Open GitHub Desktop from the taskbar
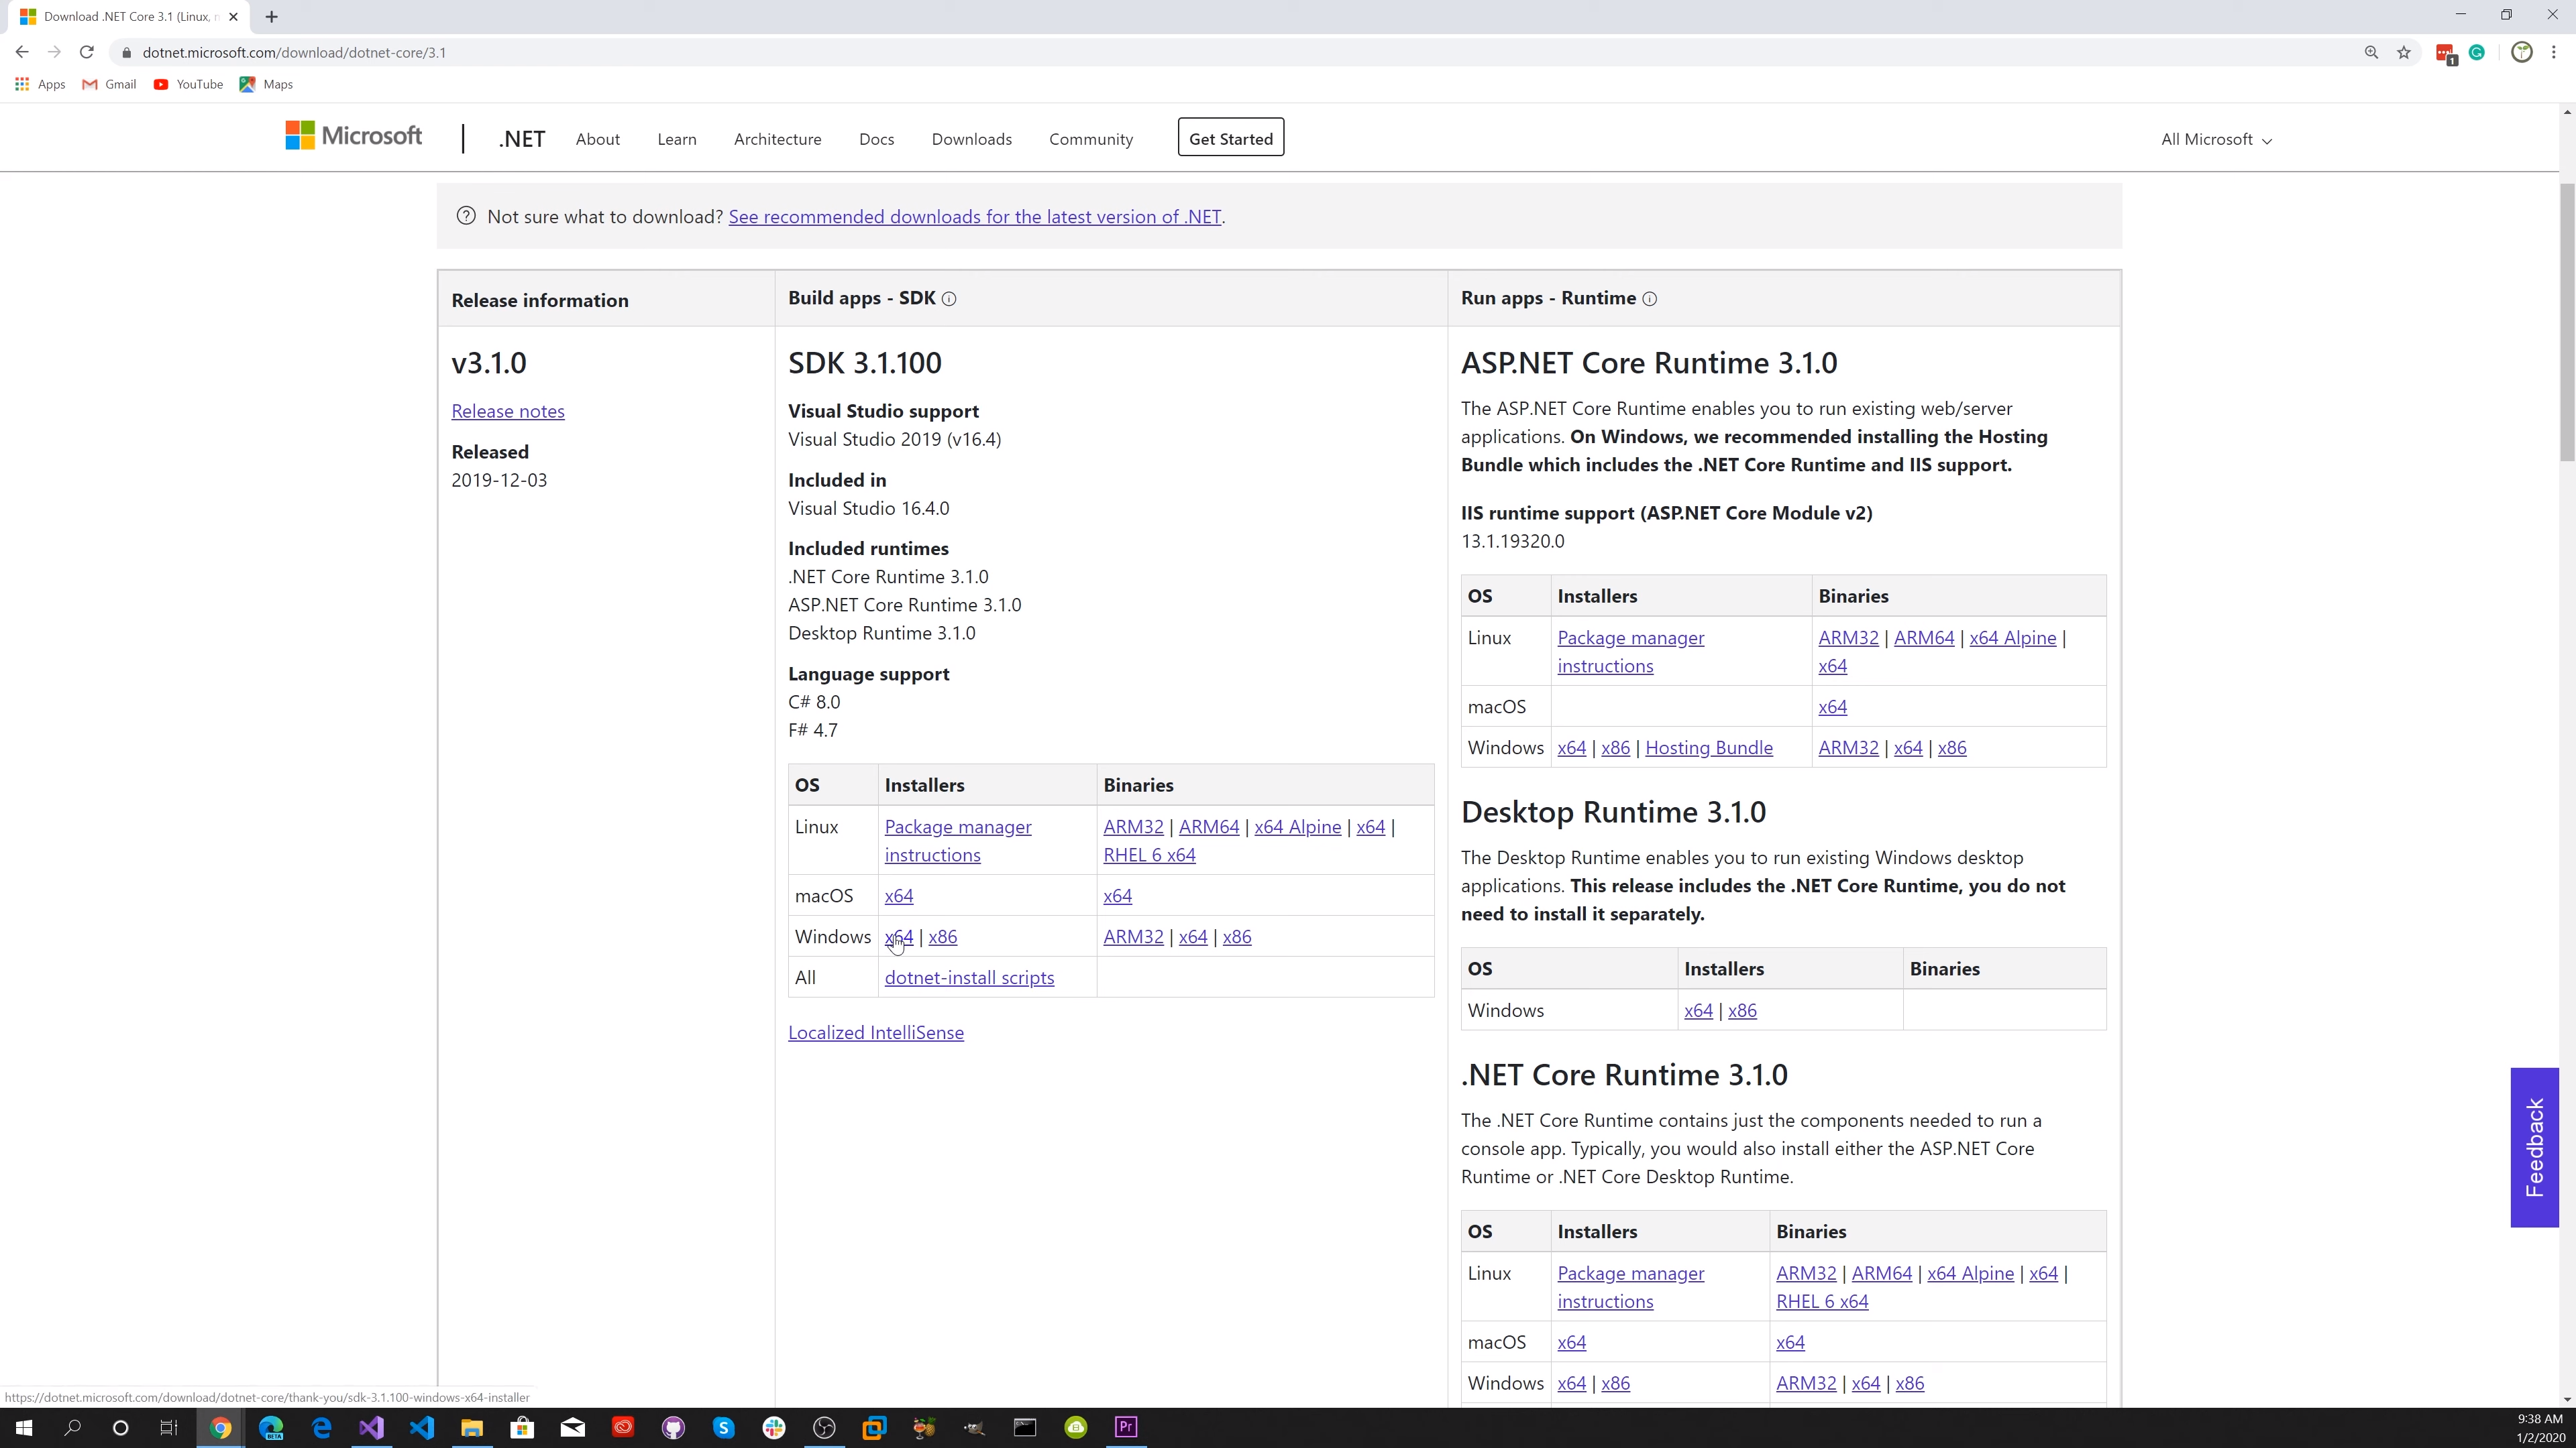Image resolution: width=2576 pixels, height=1448 pixels. tap(673, 1427)
